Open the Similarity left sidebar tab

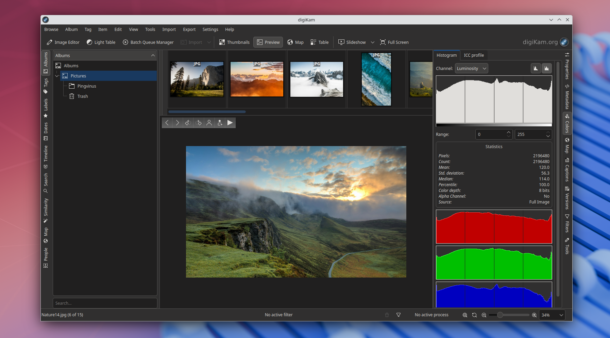pos(46,210)
